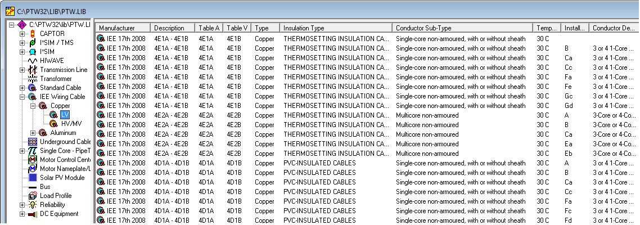Sort by Table V column header
Viewport: 640px width, 225px height.
point(237,28)
